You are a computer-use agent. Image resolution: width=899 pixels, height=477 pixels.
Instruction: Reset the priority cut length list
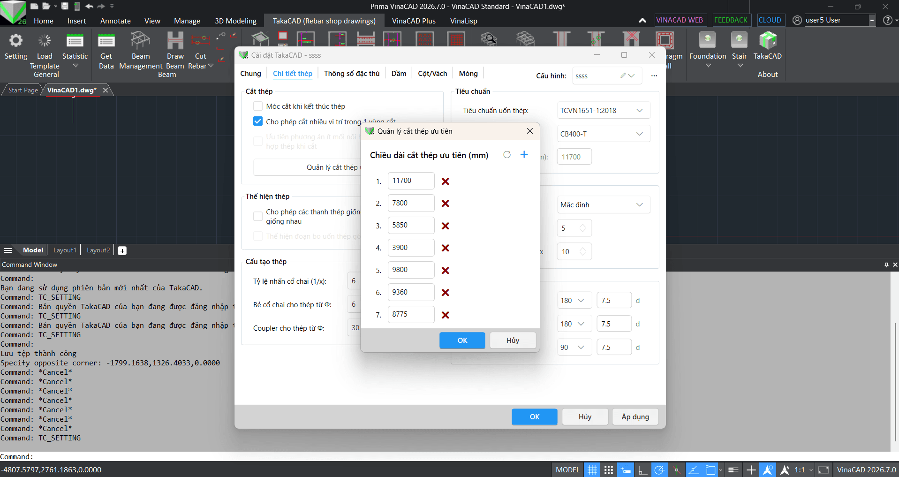507,154
